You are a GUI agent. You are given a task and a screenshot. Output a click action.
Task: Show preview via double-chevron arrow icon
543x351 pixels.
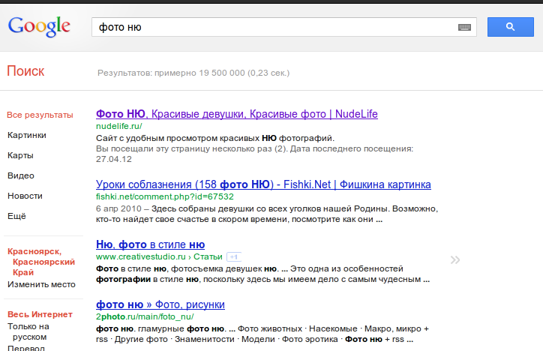click(x=455, y=260)
